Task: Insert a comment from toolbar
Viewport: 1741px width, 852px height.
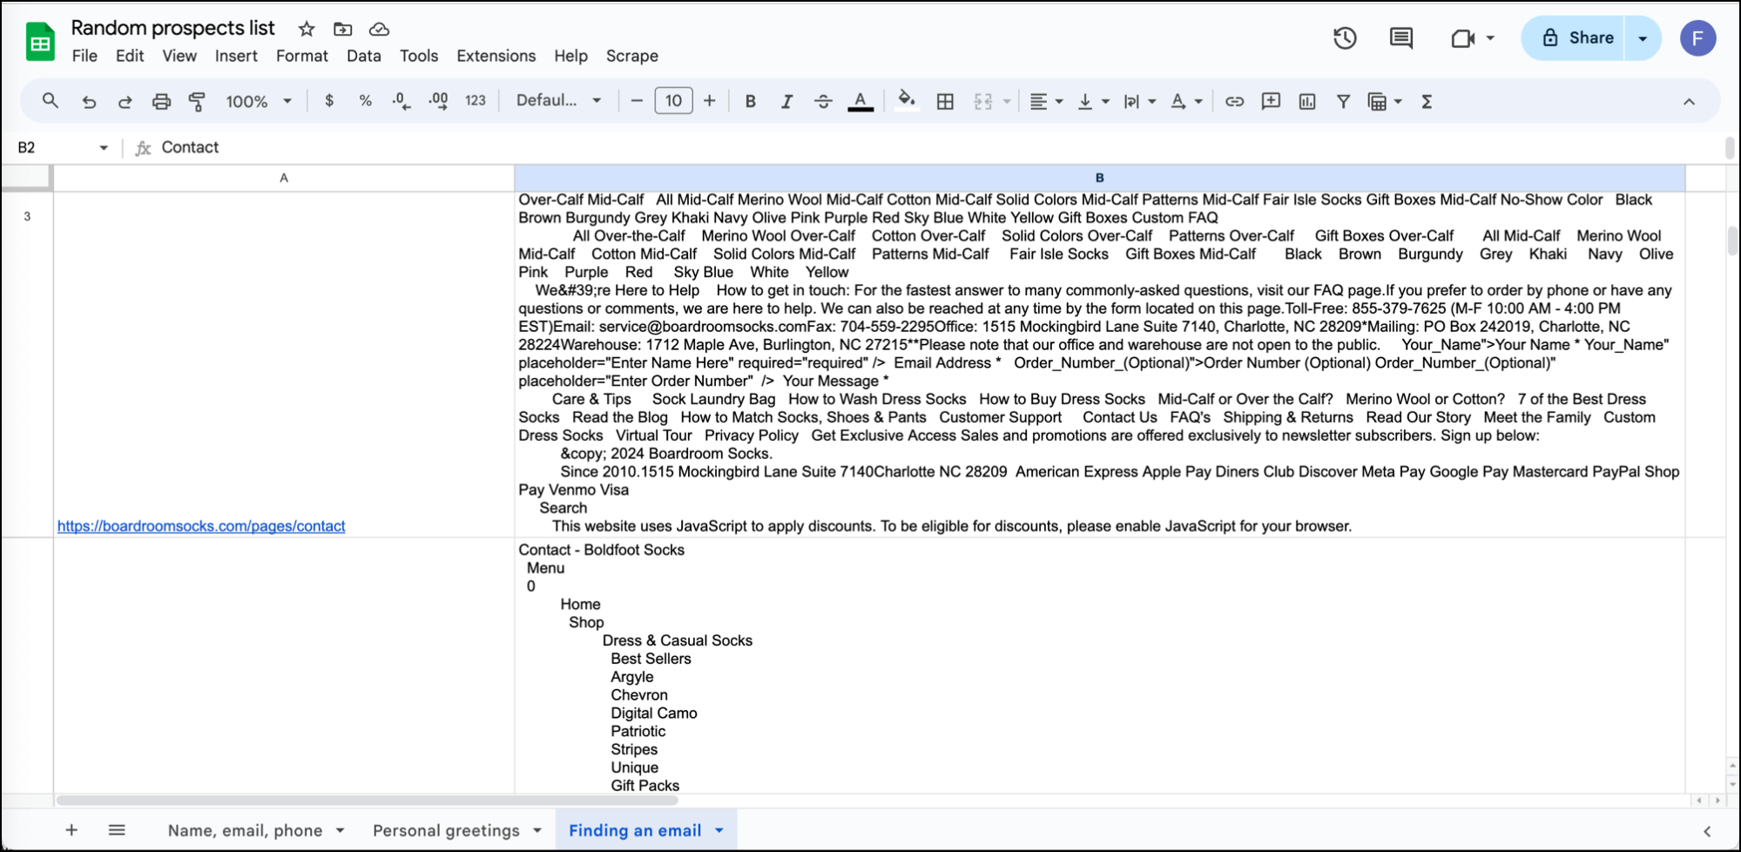Action: (x=1271, y=101)
